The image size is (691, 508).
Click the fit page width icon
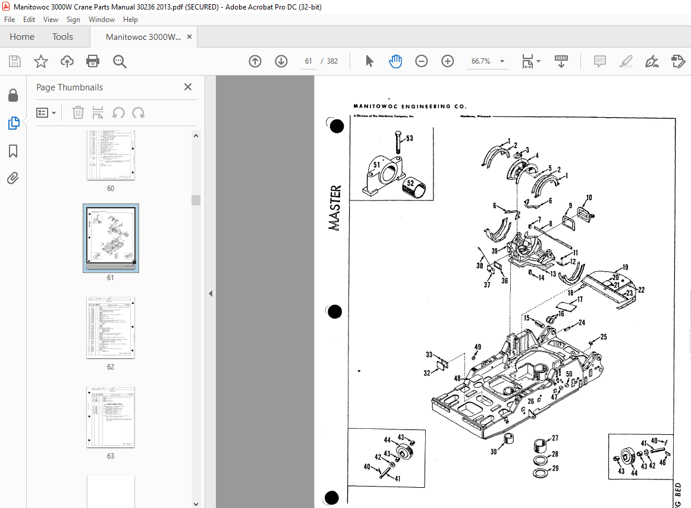[527, 61]
